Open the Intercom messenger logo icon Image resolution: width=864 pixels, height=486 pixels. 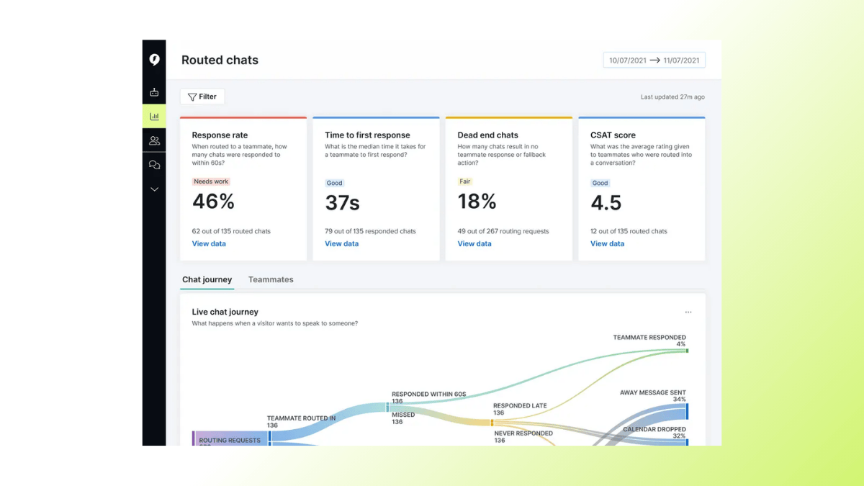click(x=154, y=59)
